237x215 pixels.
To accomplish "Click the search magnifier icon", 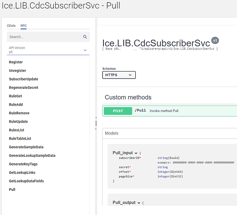I will pyautogui.click(x=85, y=37).
